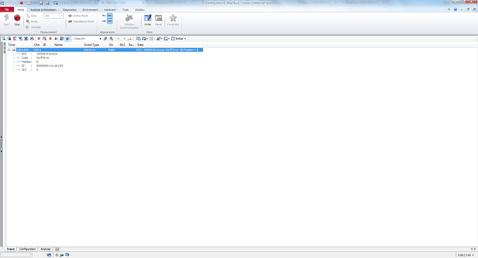Click the small red stop square in trace toolbar
This screenshot has height=258, width=478.
coord(51,39)
